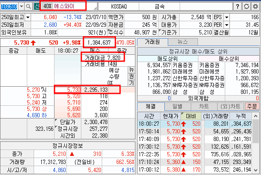Select bid price 5,690 row
This screenshot has height=175, width=261.
coord(74,109)
